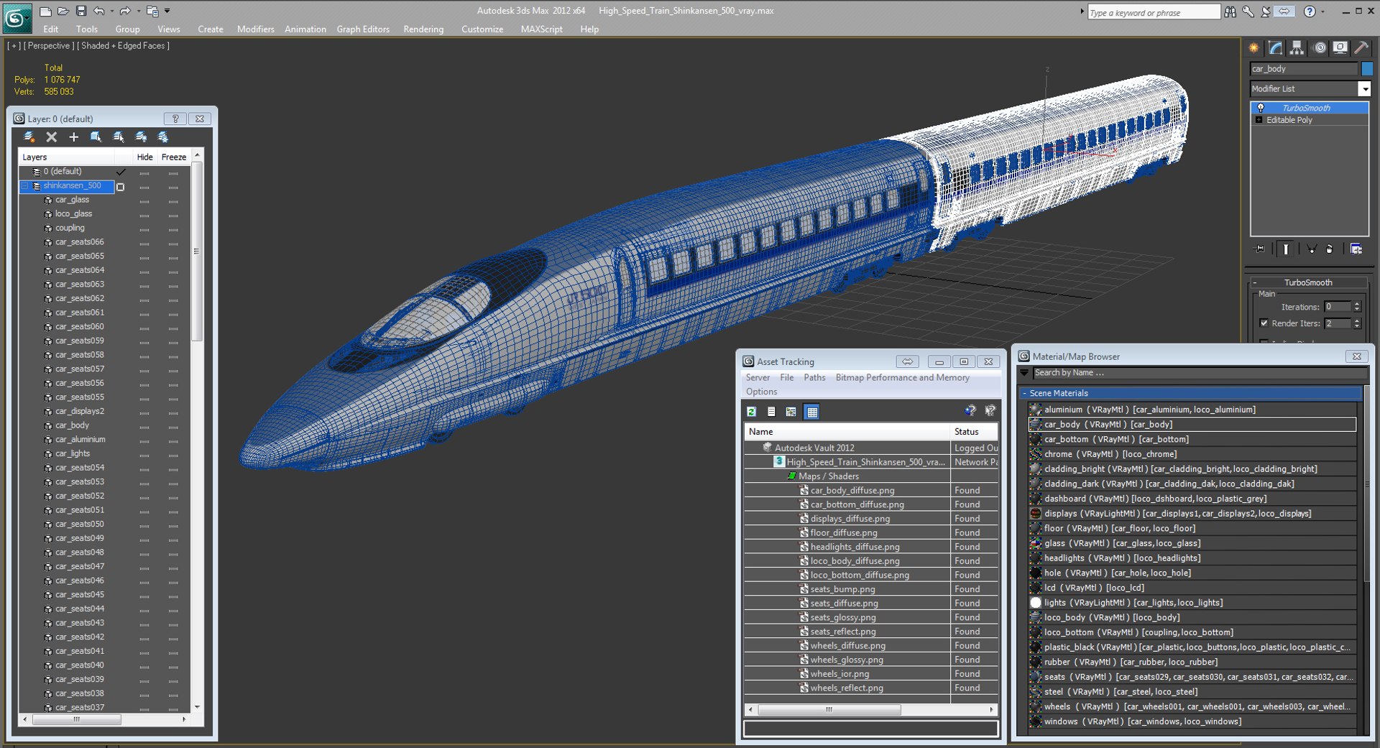Open a file using the Open folder icon
The height and width of the screenshot is (748, 1380).
click(63, 11)
